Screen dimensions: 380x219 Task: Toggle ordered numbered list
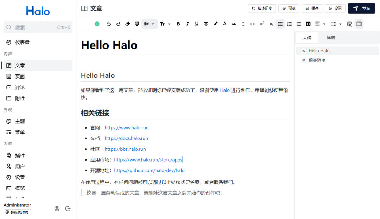[289, 24]
